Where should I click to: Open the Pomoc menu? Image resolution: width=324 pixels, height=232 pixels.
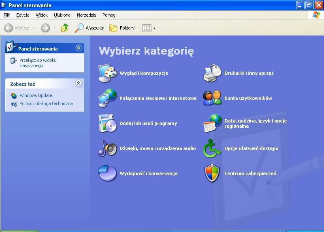(109, 15)
